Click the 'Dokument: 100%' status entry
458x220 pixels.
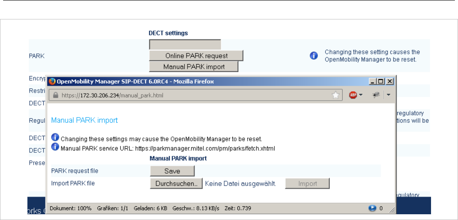(x=71, y=209)
